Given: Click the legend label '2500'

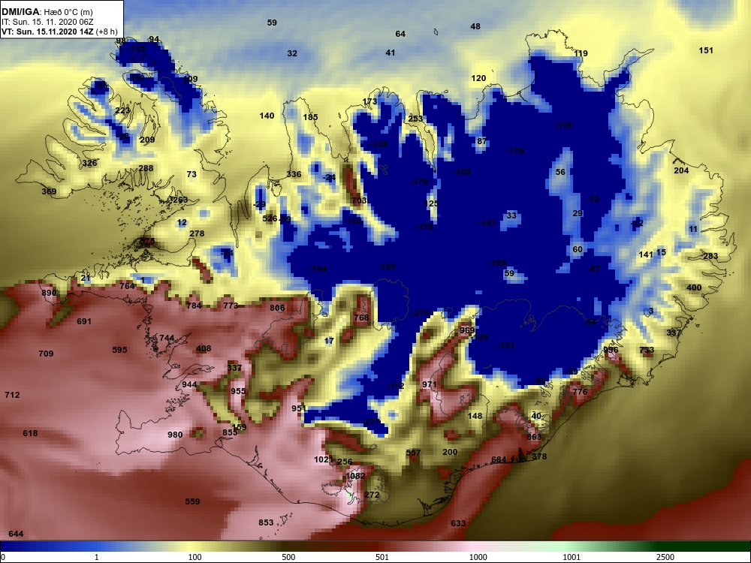Looking at the screenshot, I should pos(665,557).
